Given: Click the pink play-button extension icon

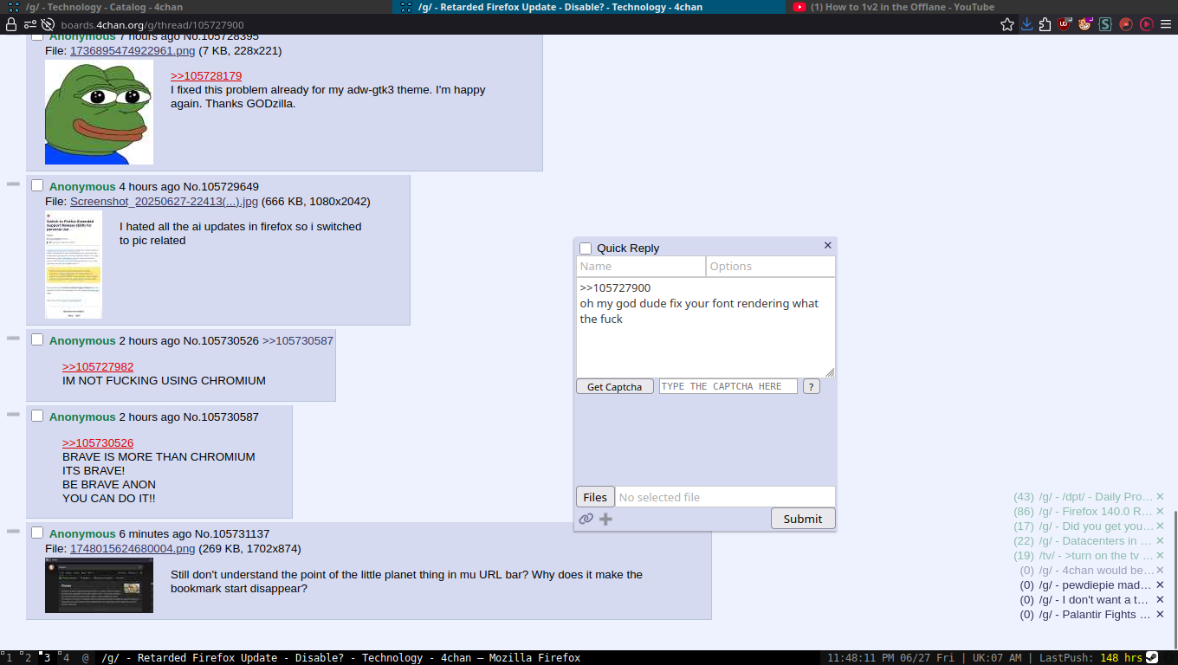Looking at the screenshot, I should [1146, 24].
